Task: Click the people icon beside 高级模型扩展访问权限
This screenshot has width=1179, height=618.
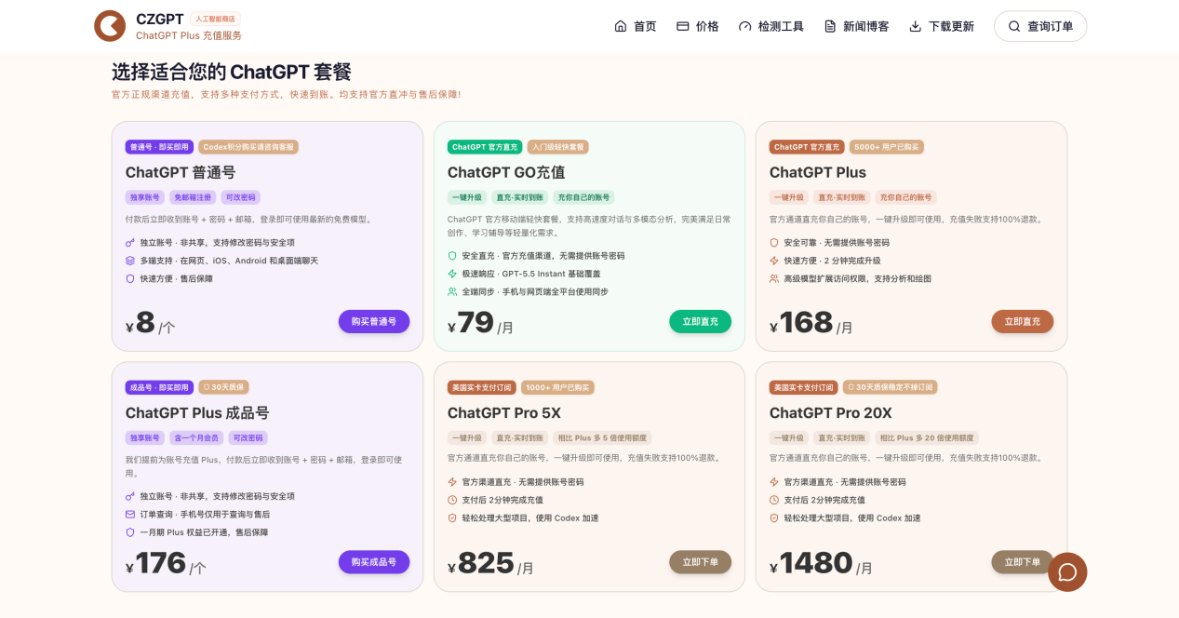Action: click(774, 278)
